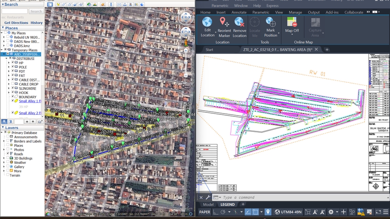Open the workspace switching gear dropdown
This screenshot has height=219, width=390.
331,212
